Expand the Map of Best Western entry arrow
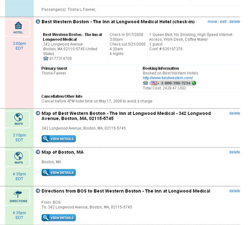Viewport: 248px width, 225px height. (x=38, y=113)
